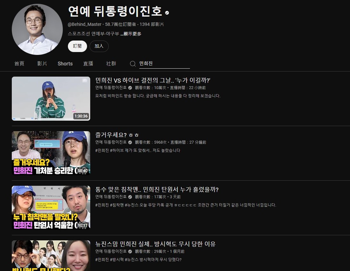This screenshot has height=271, width=350.
Task: Open the 直播 live tab
Action: (x=88, y=64)
